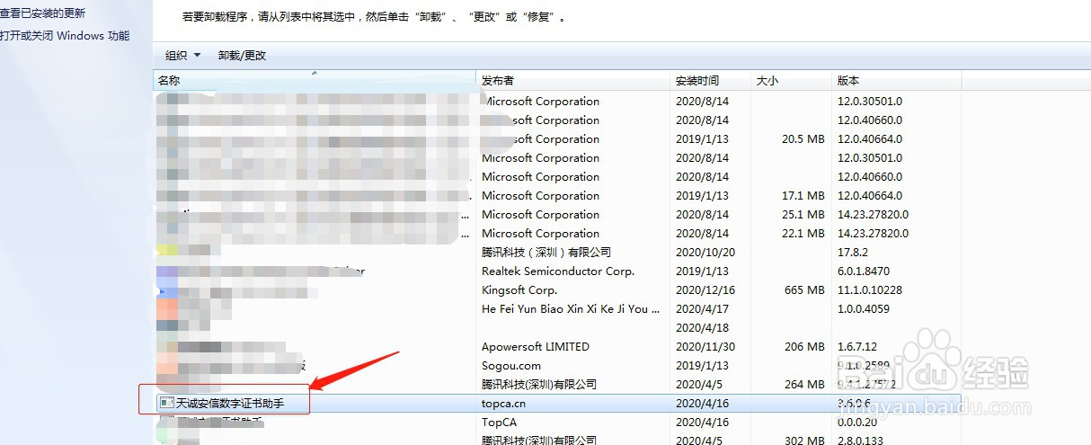
Task: Click install date 2020/4/18
Action: pos(703,328)
